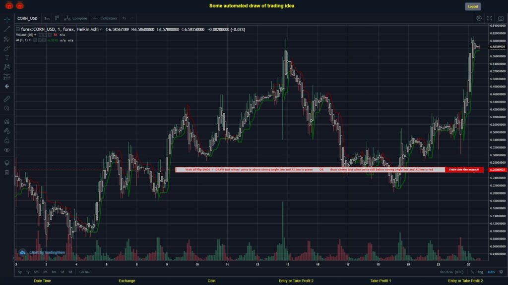Image resolution: width=508 pixels, height=285 pixels.
Task: Click the redo arrow
Action: pyautogui.click(x=132, y=18)
